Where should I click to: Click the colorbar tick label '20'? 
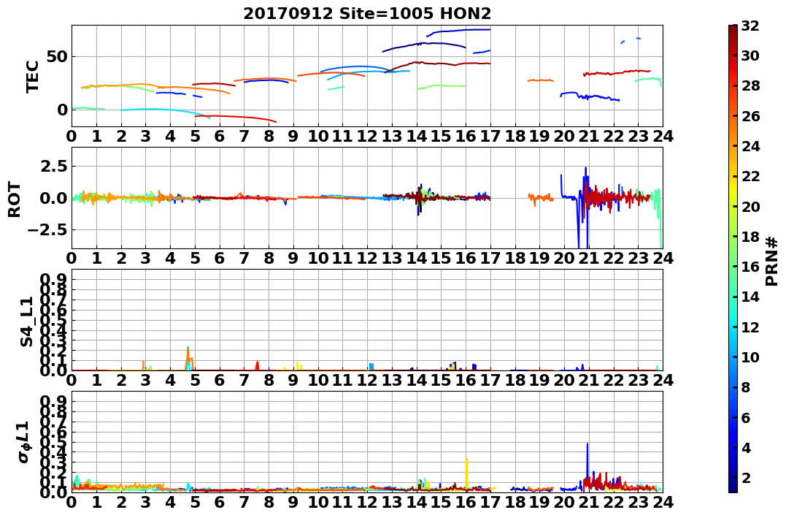[x=750, y=206]
